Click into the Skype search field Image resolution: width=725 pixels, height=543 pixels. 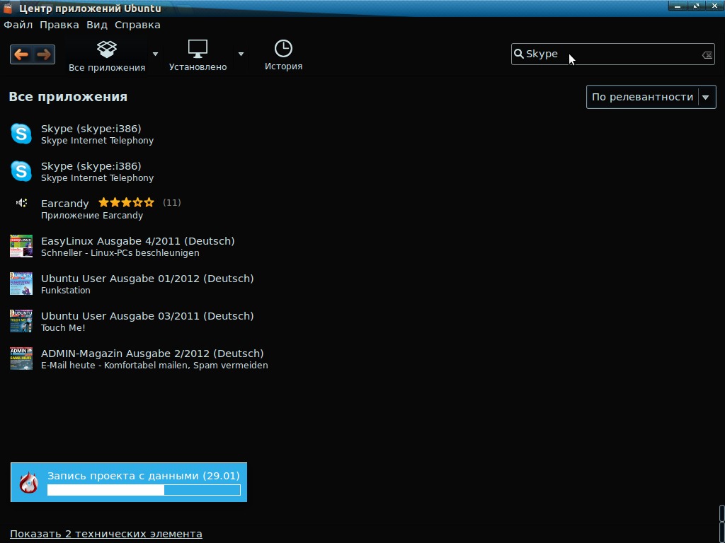tap(612, 54)
